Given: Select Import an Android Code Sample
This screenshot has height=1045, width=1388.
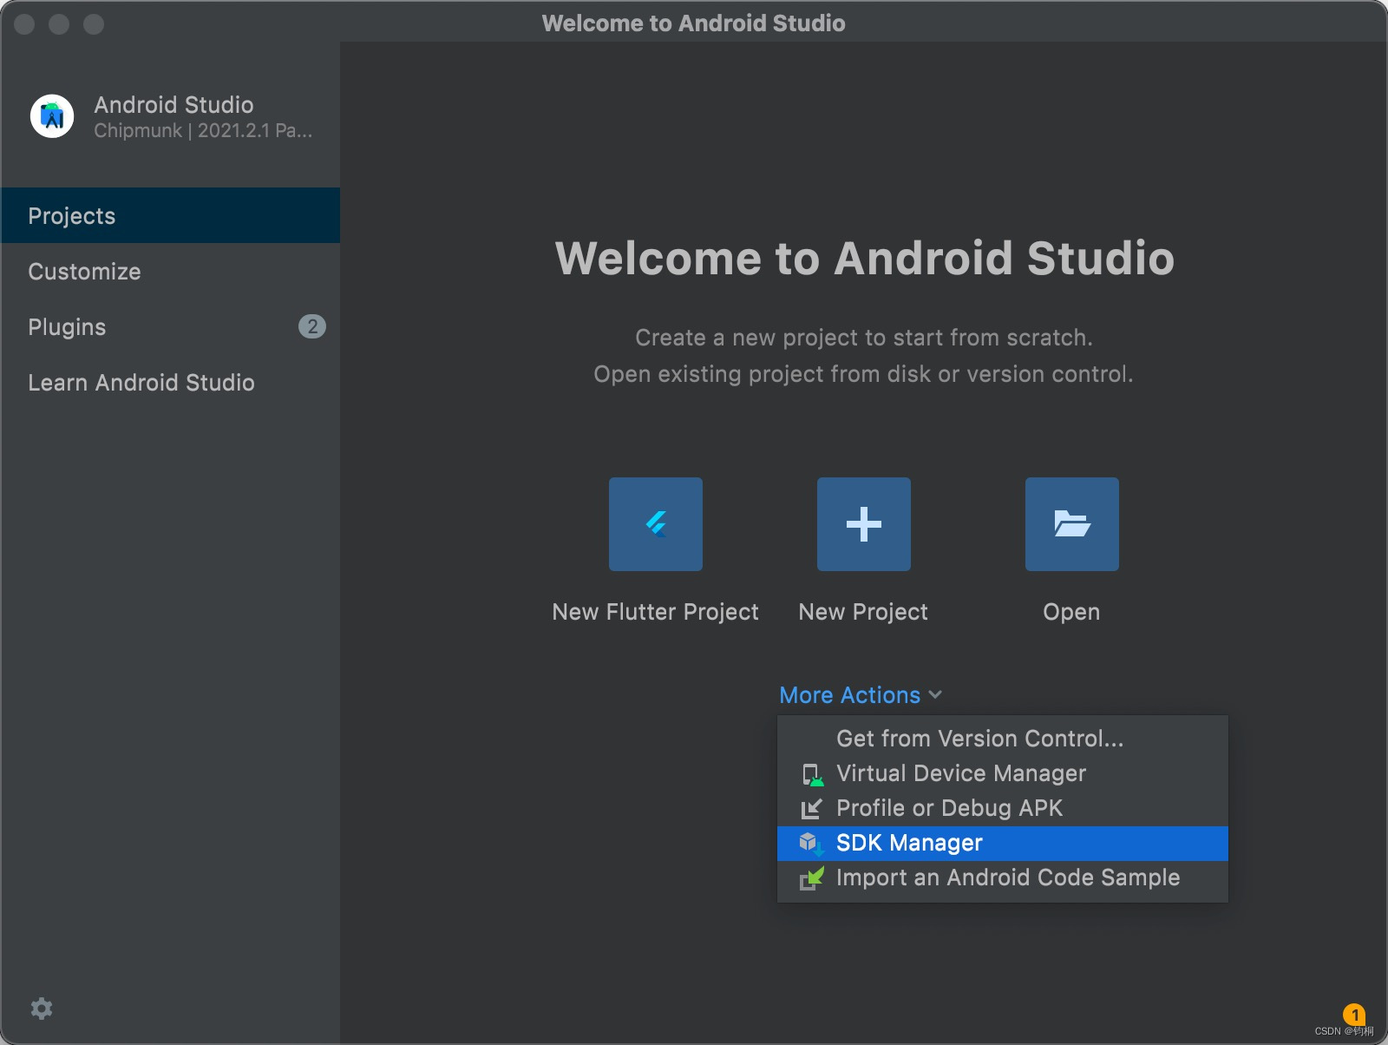Looking at the screenshot, I should tap(1003, 877).
